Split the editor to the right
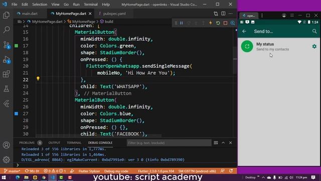321x181 pixels. [x=223, y=14]
